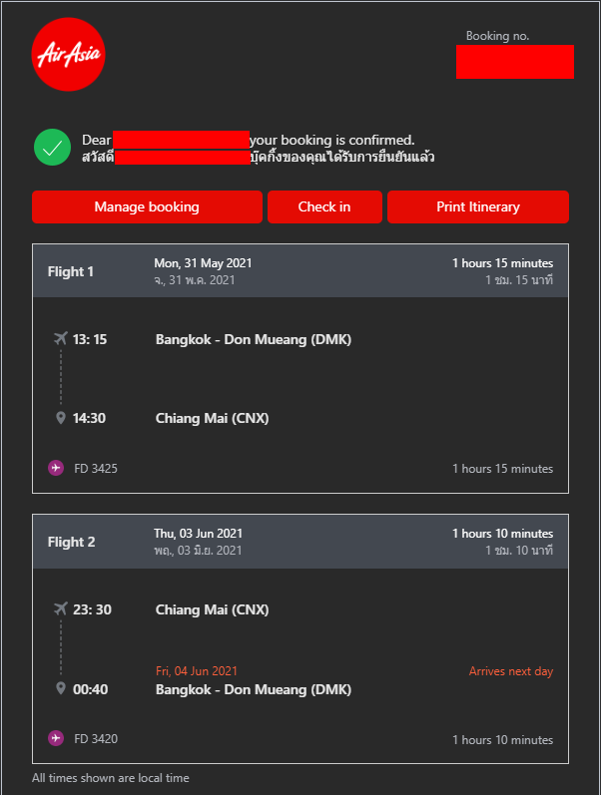601x795 pixels.
Task: Click the Chiang Mai (CNX) arrival in Flight 1
Action: point(213,418)
